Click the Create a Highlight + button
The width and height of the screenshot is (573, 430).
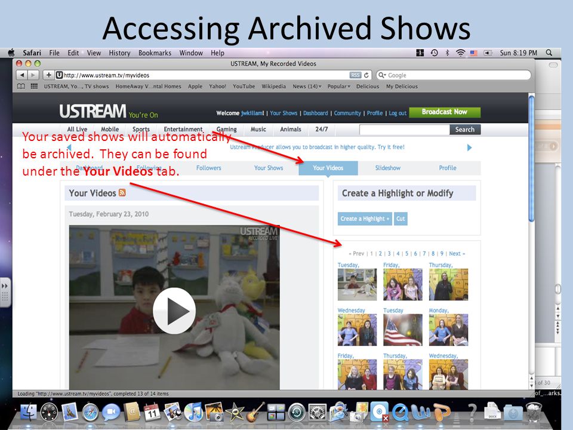pyautogui.click(x=365, y=219)
